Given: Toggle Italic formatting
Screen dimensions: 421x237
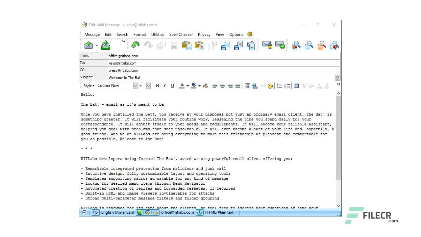Looking at the screenshot, I should pyautogui.click(x=164, y=86).
